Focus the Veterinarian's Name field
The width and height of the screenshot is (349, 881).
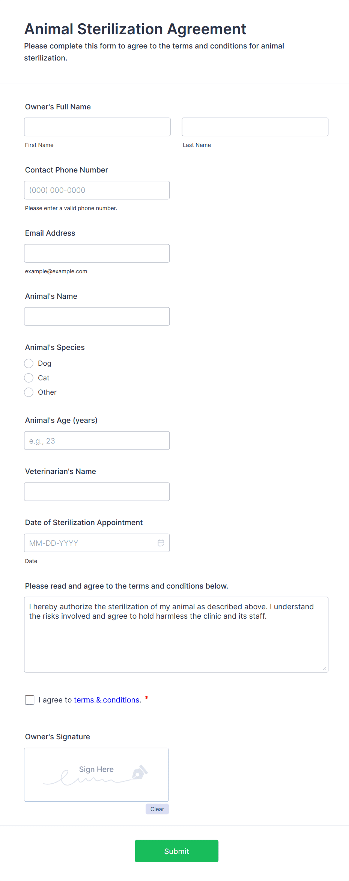click(97, 491)
